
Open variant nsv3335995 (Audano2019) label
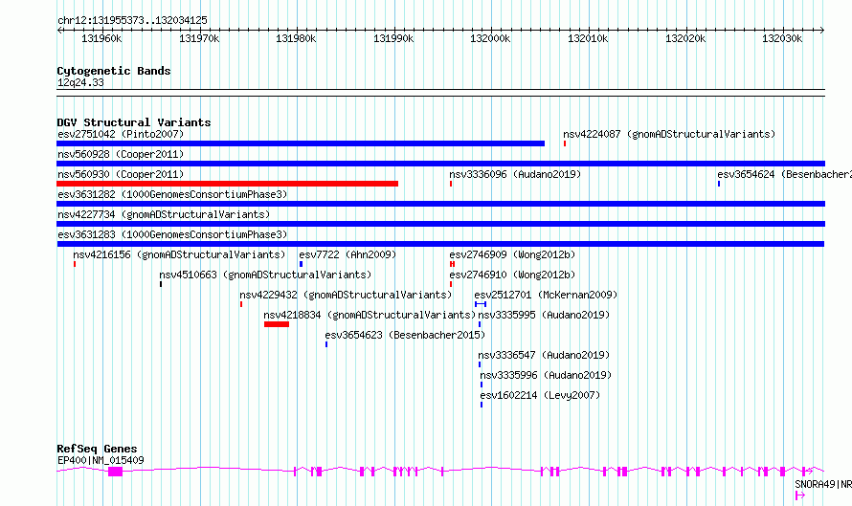pyautogui.click(x=544, y=315)
